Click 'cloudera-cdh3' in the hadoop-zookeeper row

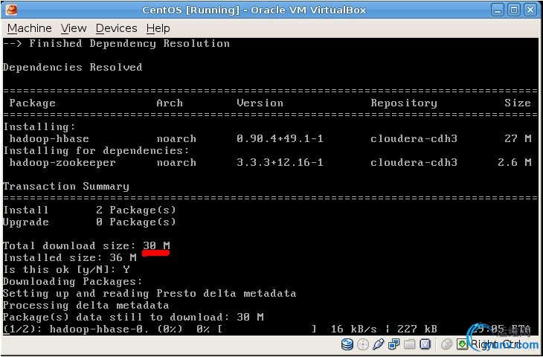[x=414, y=162]
